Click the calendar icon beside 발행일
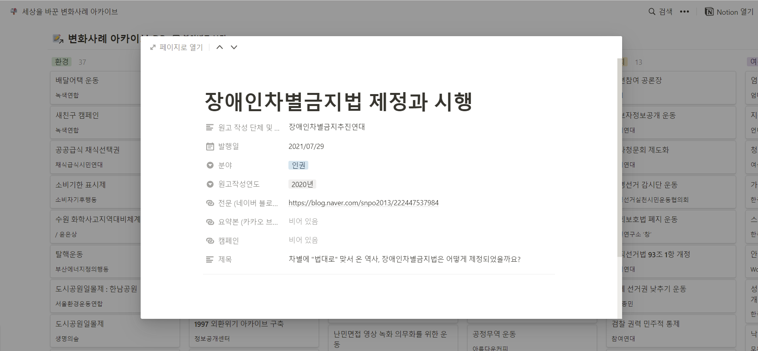The width and height of the screenshot is (758, 351). coord(210,147)
